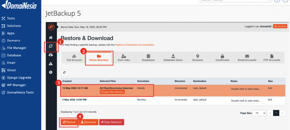The image size is (290, 130).
Task: Click notes field of the Monthly backup
Action: pos(248,101)
